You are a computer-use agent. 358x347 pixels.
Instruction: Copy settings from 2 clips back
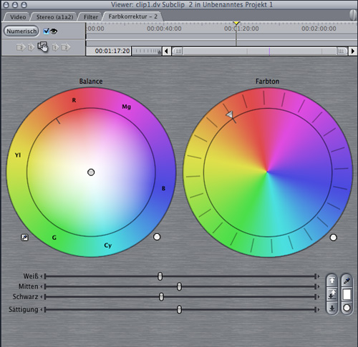pyautogui.click(x=20, y=47)
